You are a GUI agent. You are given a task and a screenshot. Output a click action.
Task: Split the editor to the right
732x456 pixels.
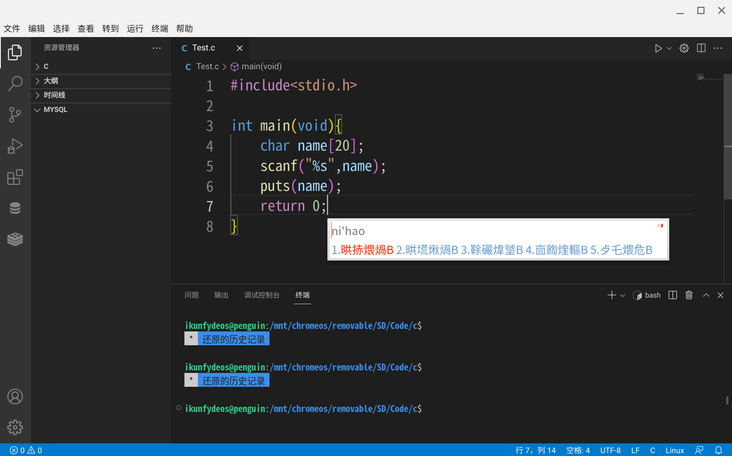click(701, 48)
